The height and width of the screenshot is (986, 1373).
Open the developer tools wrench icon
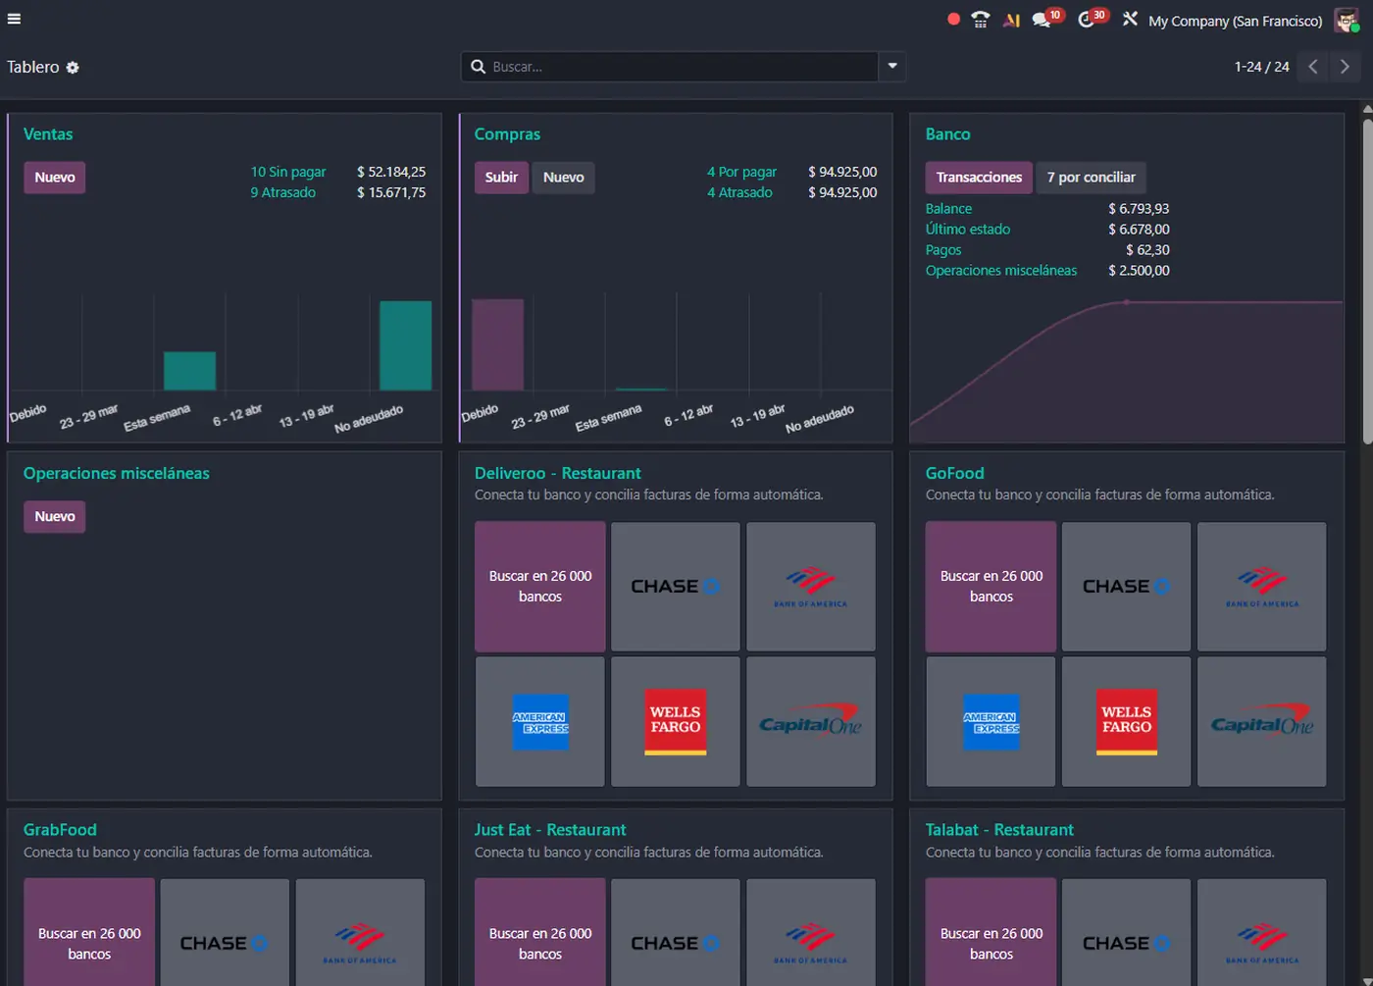pos(1130,20)
